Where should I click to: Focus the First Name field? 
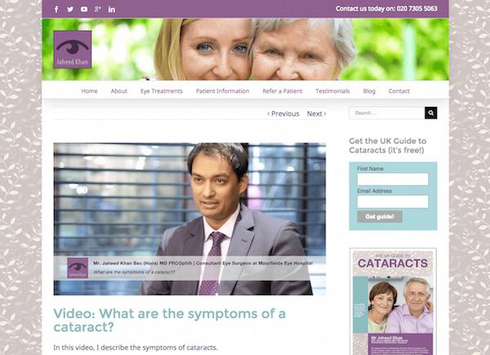click(393, 180)
